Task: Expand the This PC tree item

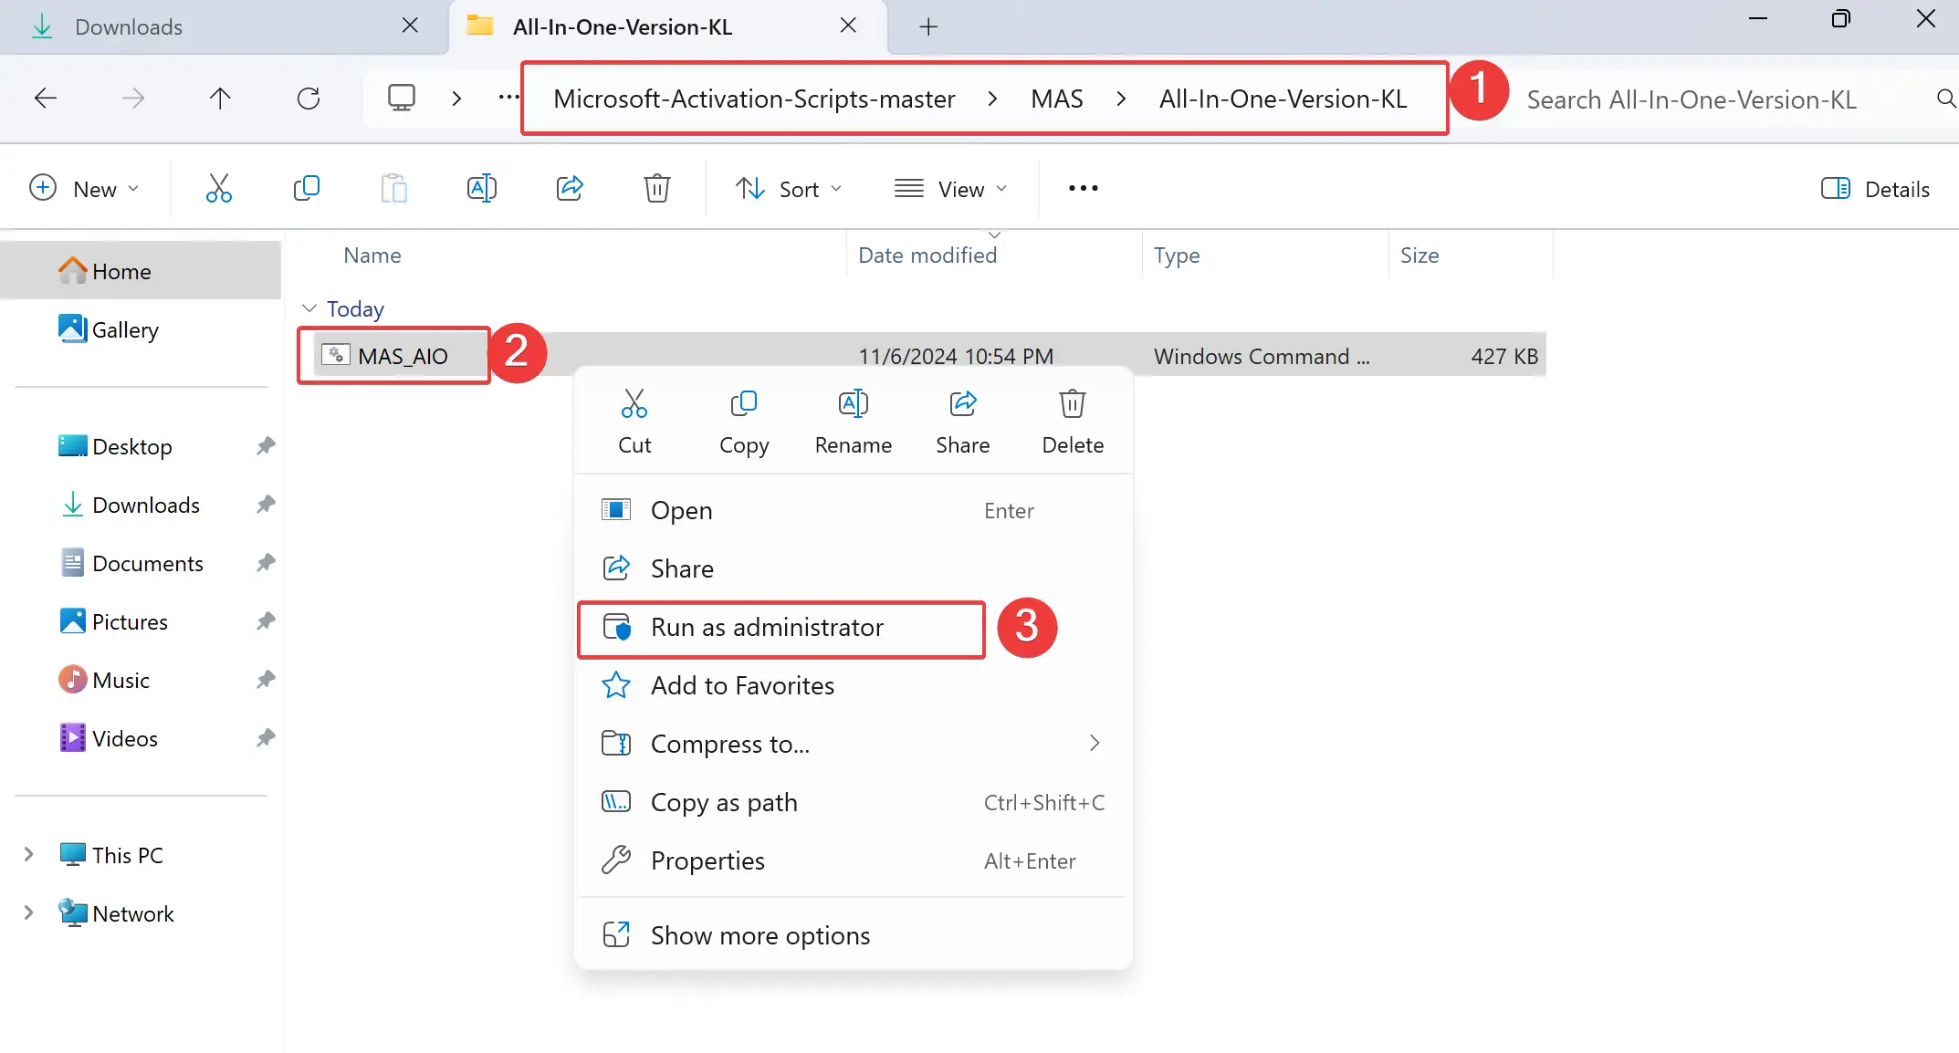Action: coord(27,854)
